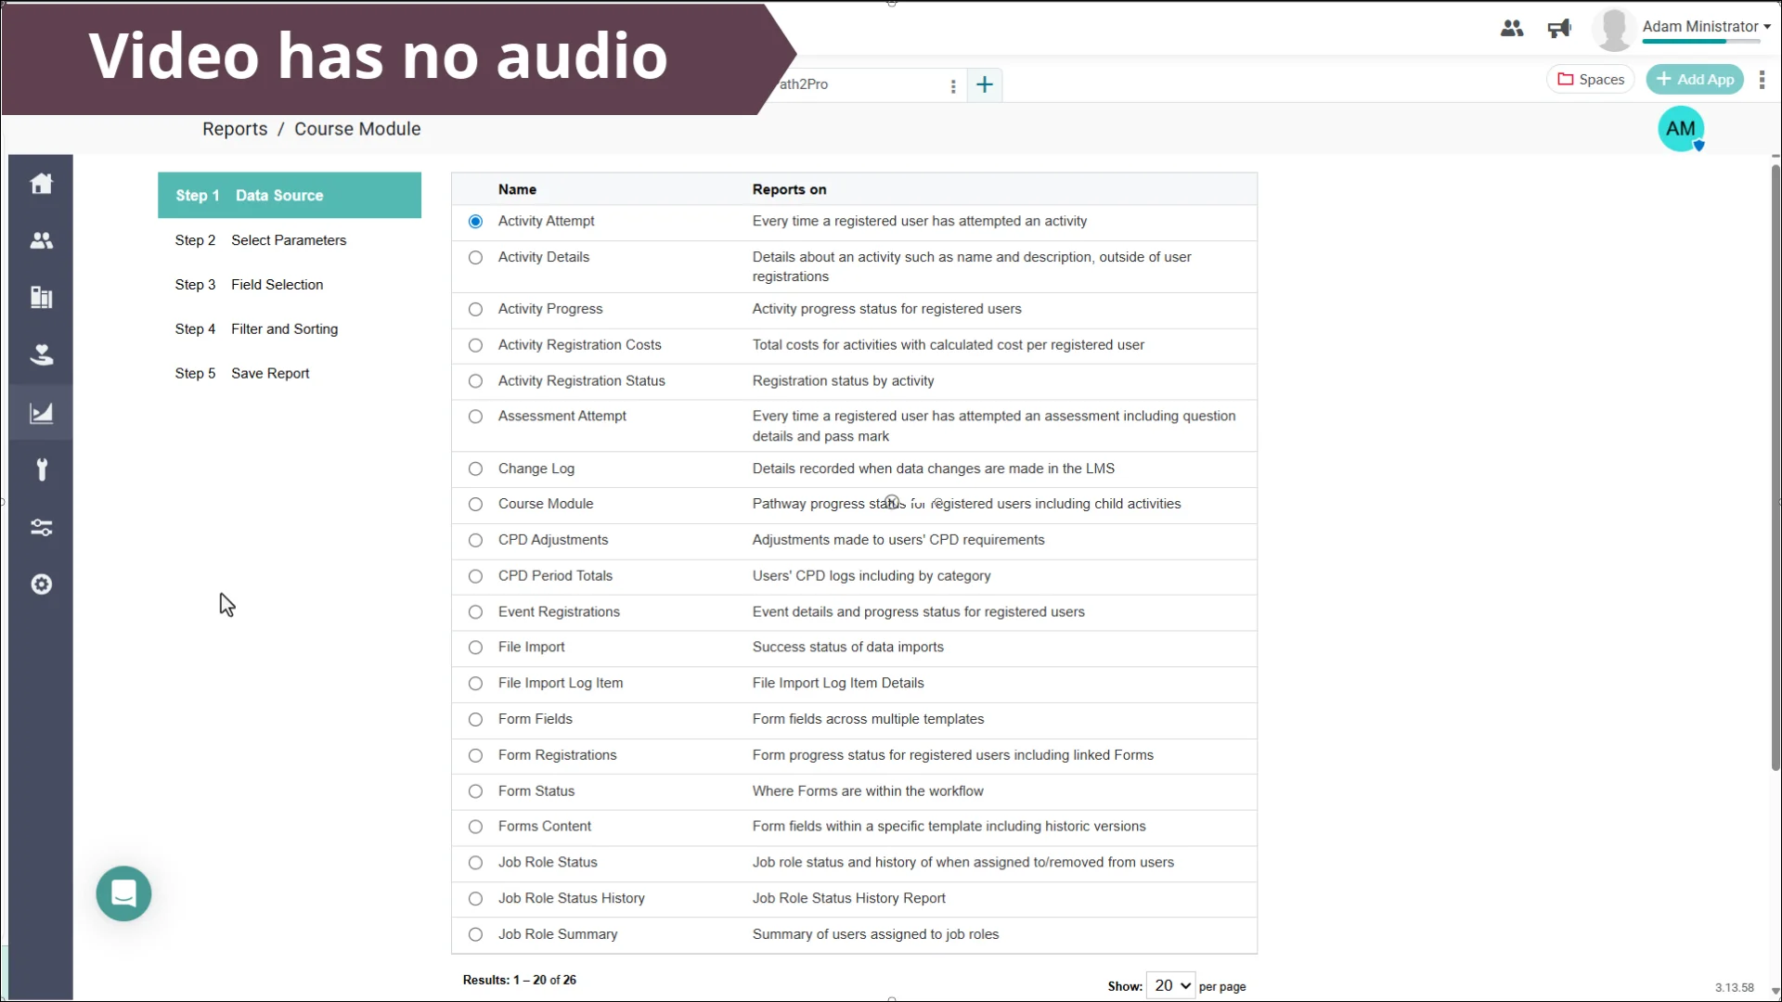The image size is (1782, 1002).
Task: Open the per page count dropdown
Action: coord(1171,985)
